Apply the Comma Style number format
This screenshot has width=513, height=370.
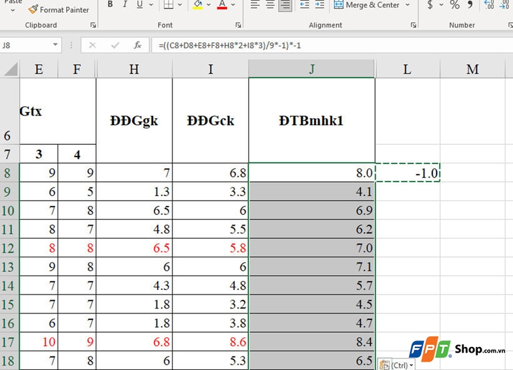[469, 5]
